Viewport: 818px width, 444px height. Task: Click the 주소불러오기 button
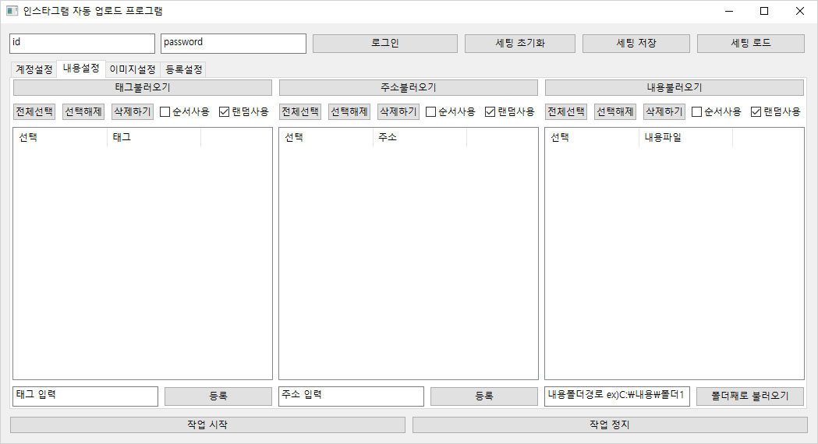pyautogui.click(x=409, y=87)
